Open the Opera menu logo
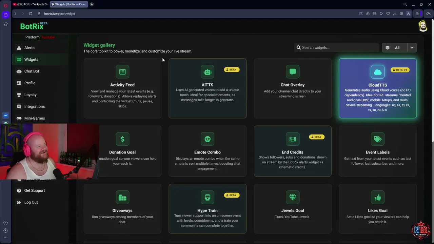This screenshot has height=244, width=434. (5, 5)
